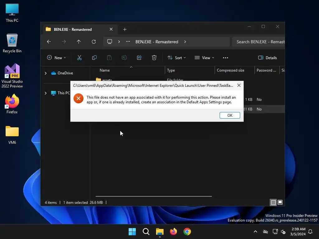Launch Chrome from the taskbar

[x=187, y=232]
